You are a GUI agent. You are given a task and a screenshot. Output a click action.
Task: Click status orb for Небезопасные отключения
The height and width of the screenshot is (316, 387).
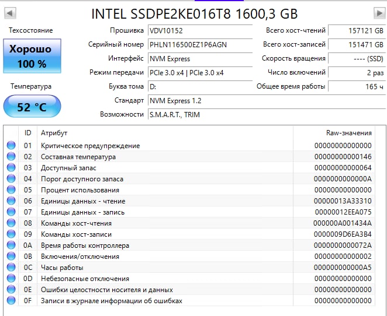tap(11, 278)
